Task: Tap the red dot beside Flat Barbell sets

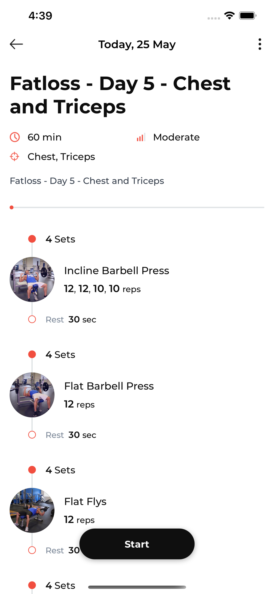Action: (x=32, y=354)
